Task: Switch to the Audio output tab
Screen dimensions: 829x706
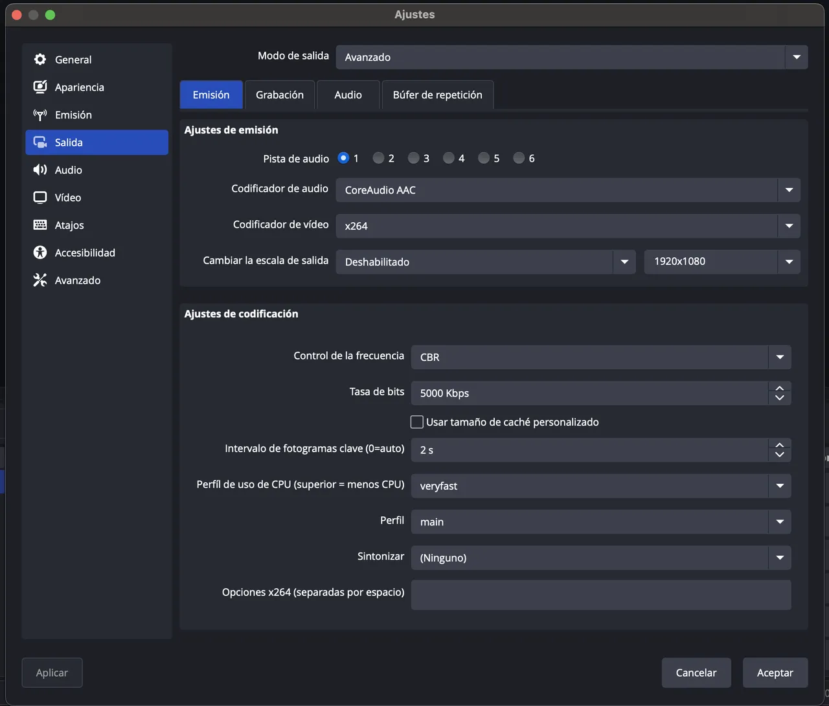Action: (348, 95)
